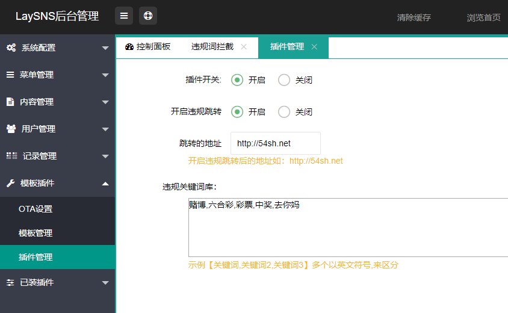The height and width of the screenshot is (313, 508).
Task: Switch to the 控制面板 tab
Action: (147, 47)
